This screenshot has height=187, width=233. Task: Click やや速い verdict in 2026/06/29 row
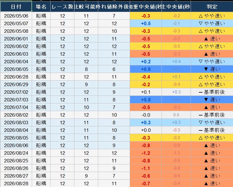click(212, 84)
